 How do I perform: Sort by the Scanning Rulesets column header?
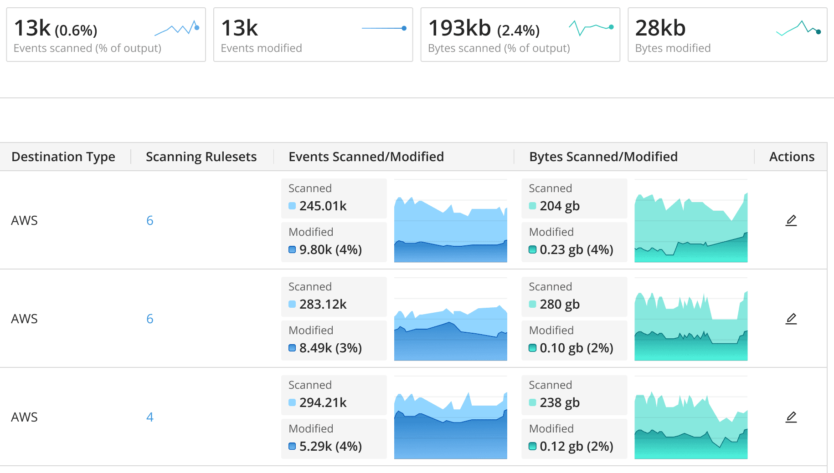(201, 157)
